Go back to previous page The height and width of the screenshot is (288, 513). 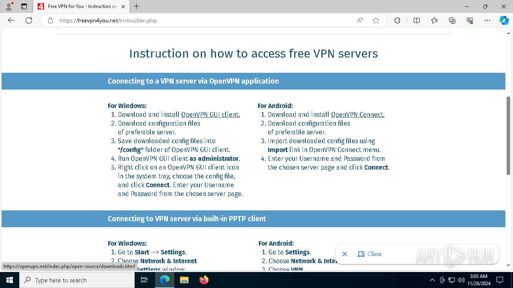click(11, 20)
